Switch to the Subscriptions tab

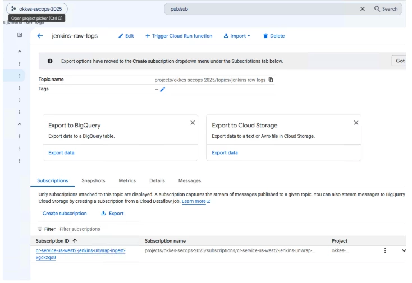point(53,180)
